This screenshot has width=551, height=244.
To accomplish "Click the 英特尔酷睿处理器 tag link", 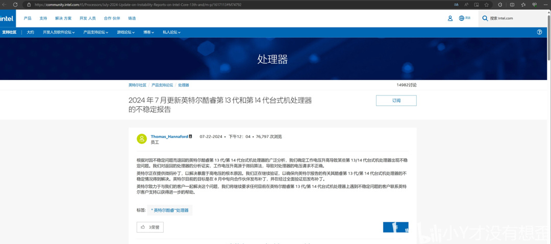I will [170, 210].
